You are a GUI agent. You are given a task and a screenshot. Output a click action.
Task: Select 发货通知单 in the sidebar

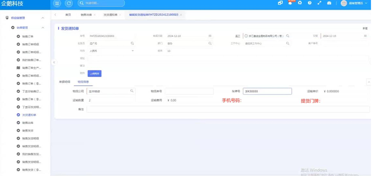pyautogui.click(x=28, y=115)
